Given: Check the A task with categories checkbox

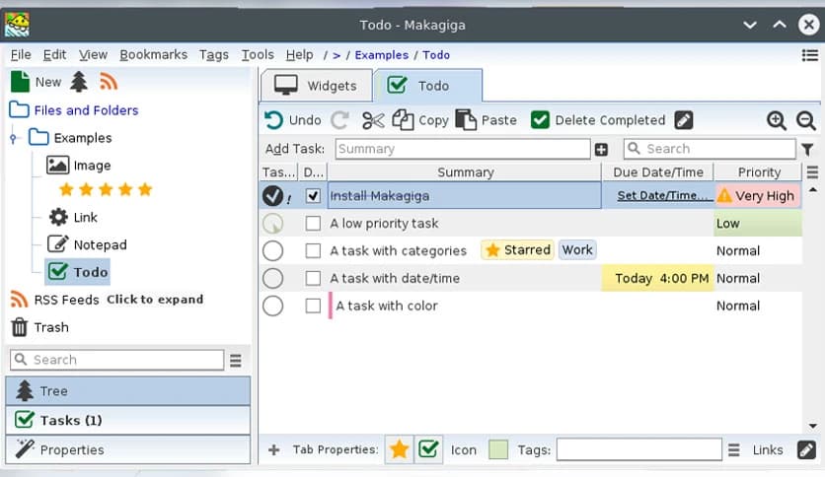Looking at the screenshot, I should point(313,250).
